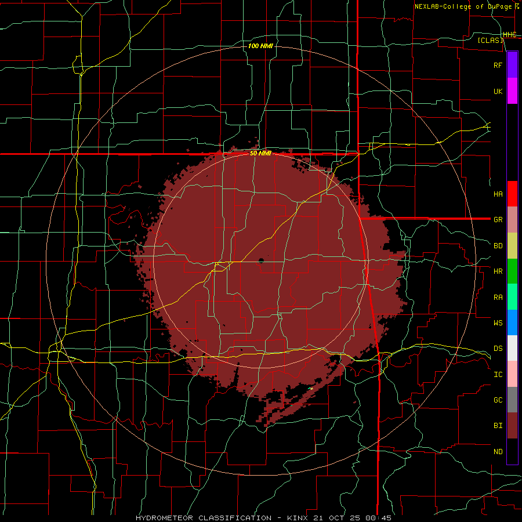Image resolution: width=522 pixels, height=522 pixels.
Task: Click the "100 NMI" range ring label
Action: click(x=260, y=46)
